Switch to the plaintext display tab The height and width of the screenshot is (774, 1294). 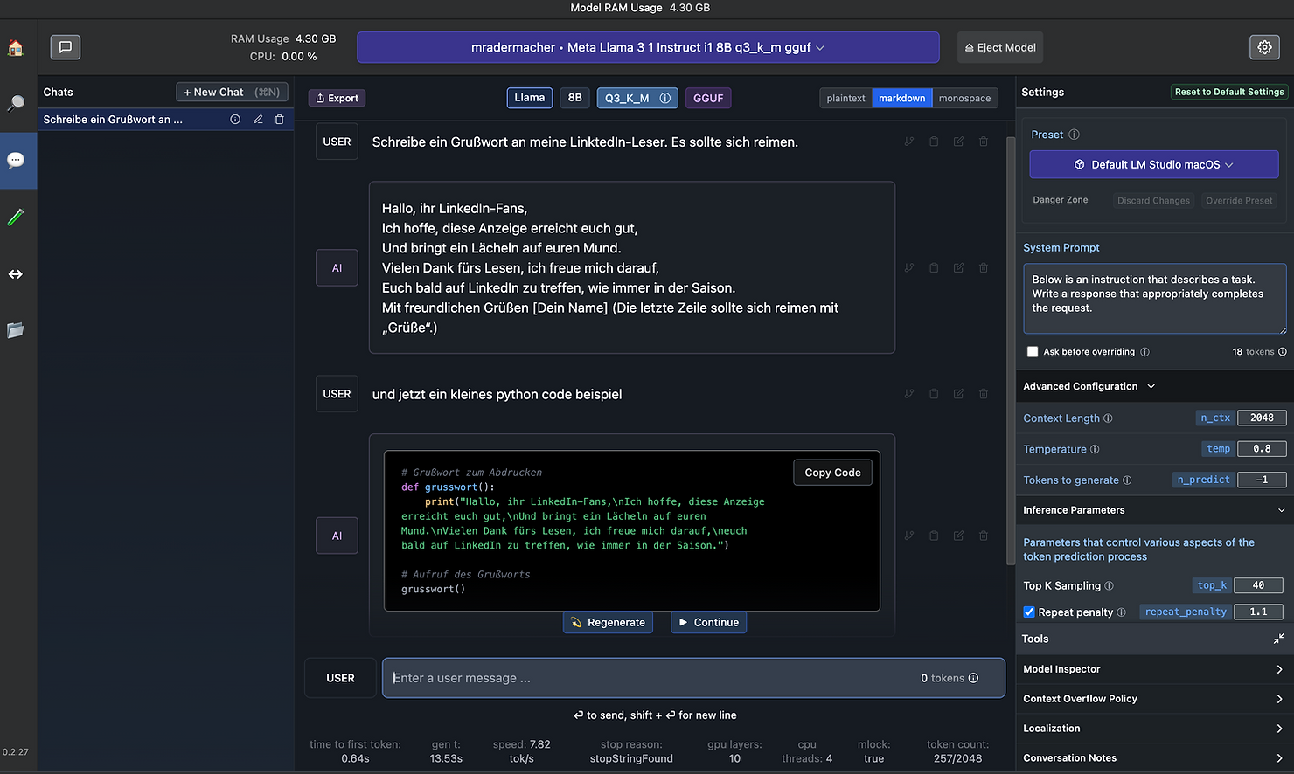pos(845,98)
